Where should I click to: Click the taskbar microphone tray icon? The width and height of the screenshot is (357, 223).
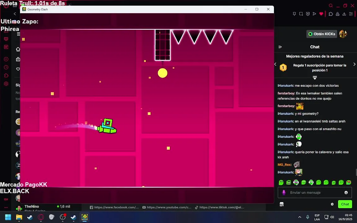tap(308, 217)
